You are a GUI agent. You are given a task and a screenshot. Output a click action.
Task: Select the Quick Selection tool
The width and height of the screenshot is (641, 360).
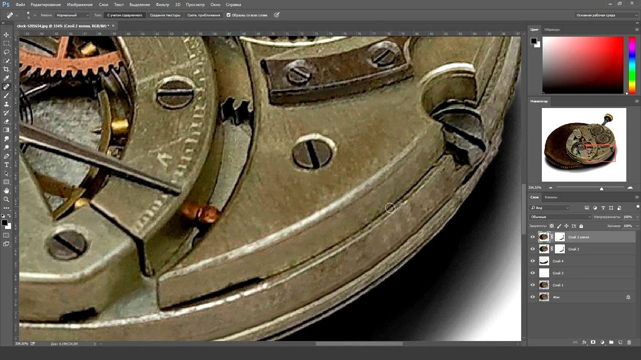(x=7, y=60)
